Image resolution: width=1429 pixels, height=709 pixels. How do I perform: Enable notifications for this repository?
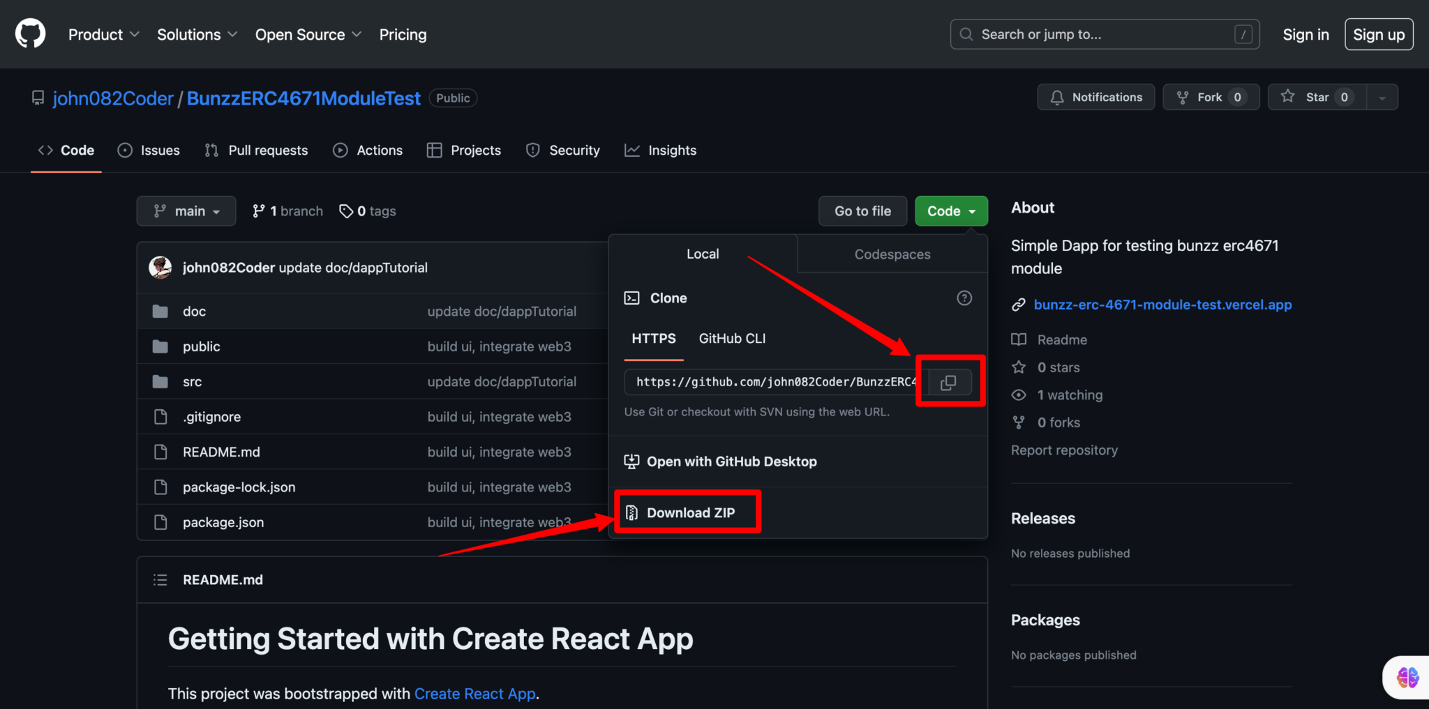[x=1095, y=97]
